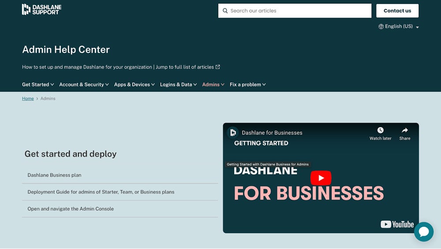This screenshot has height=249, width=441.
Task: Play the YouTube video
Action: (321, 178)
